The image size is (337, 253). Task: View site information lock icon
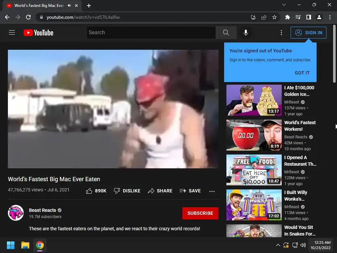click(x=41, y=17)
